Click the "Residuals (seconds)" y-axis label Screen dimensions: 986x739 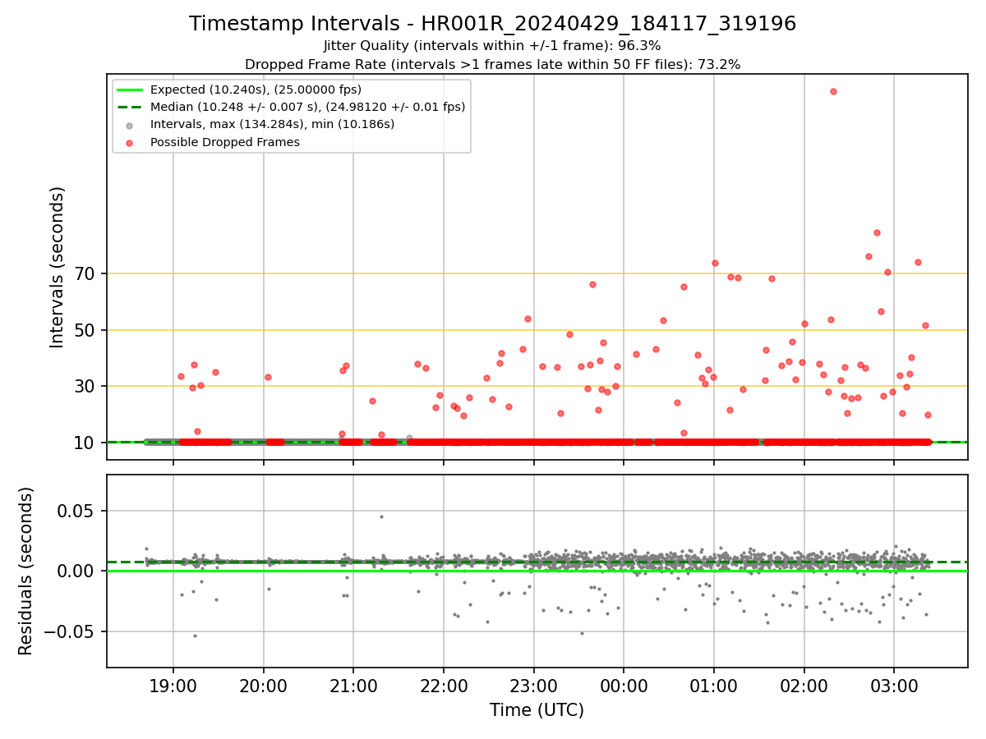click(25, 571)
